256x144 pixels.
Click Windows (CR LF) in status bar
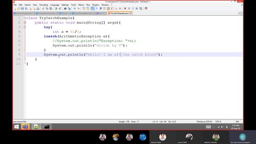click(x=204, y=122)
